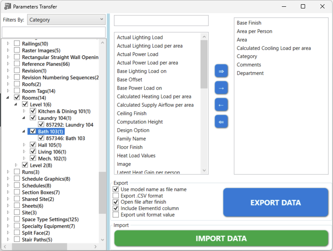333x251 pixels.
Task: Select Department in selected parameters
Action: 250,73
